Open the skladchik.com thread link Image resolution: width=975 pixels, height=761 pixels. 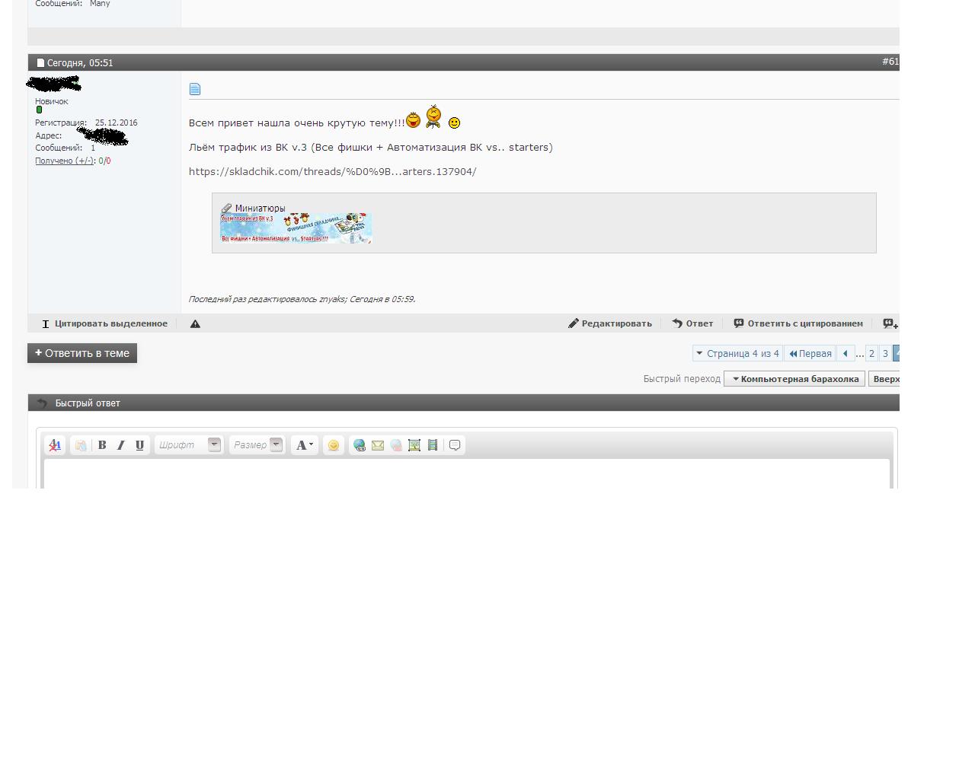[333, 171]
